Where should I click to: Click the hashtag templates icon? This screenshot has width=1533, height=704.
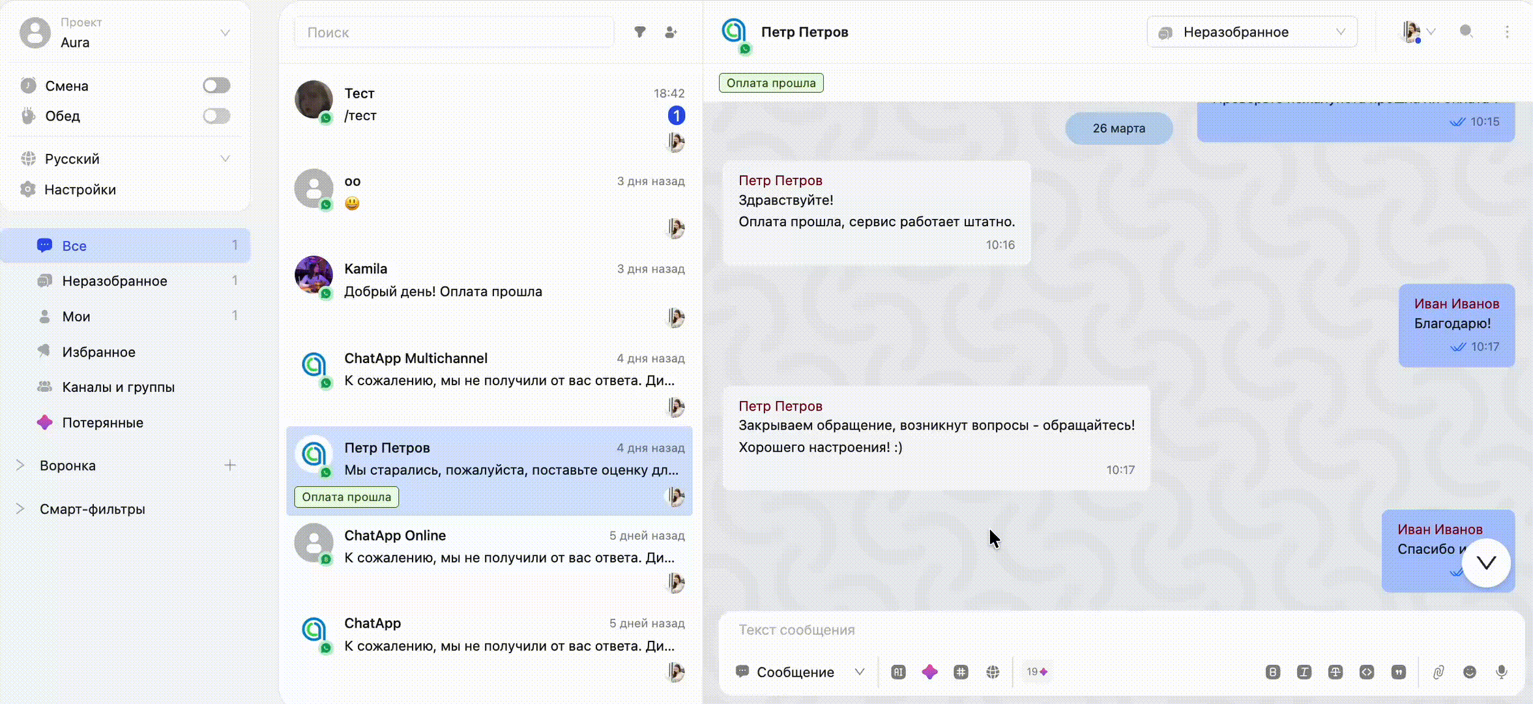click(961, 672)
